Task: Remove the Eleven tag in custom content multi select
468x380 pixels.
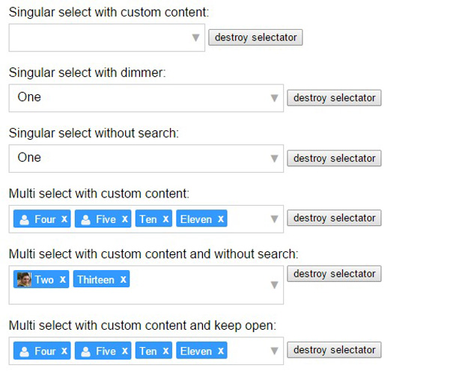Action: point(220,219)
